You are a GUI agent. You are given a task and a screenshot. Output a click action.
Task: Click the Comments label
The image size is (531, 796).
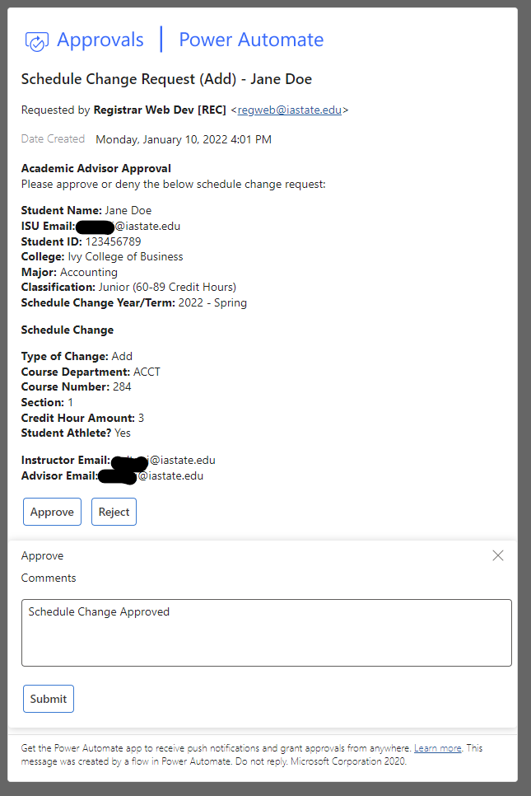49,578
